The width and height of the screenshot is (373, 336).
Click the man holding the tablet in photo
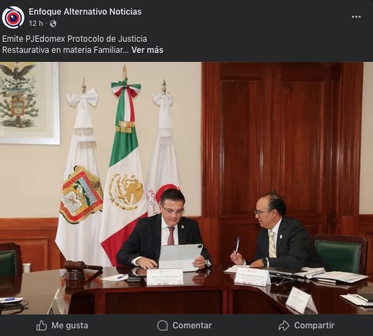(164, 234)
